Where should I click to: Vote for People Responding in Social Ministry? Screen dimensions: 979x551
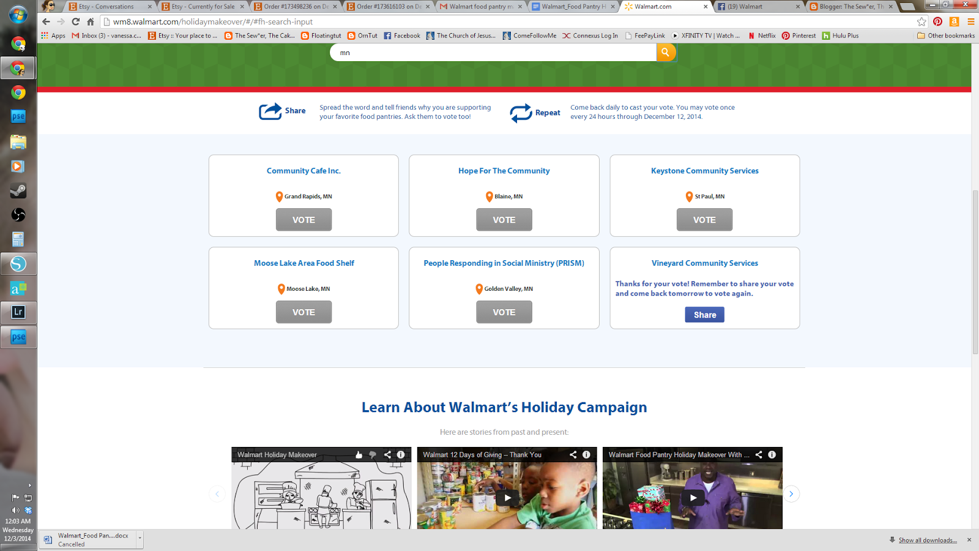pos(504,312)
